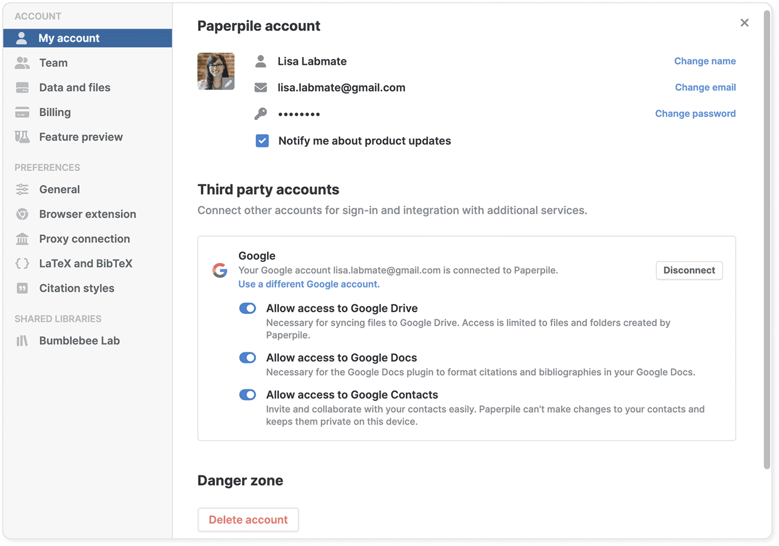Click the Feature preview flask icon

[22, 137]
